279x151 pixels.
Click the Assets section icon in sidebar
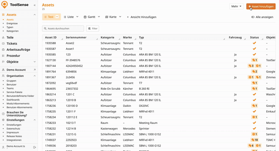[3, 15]
